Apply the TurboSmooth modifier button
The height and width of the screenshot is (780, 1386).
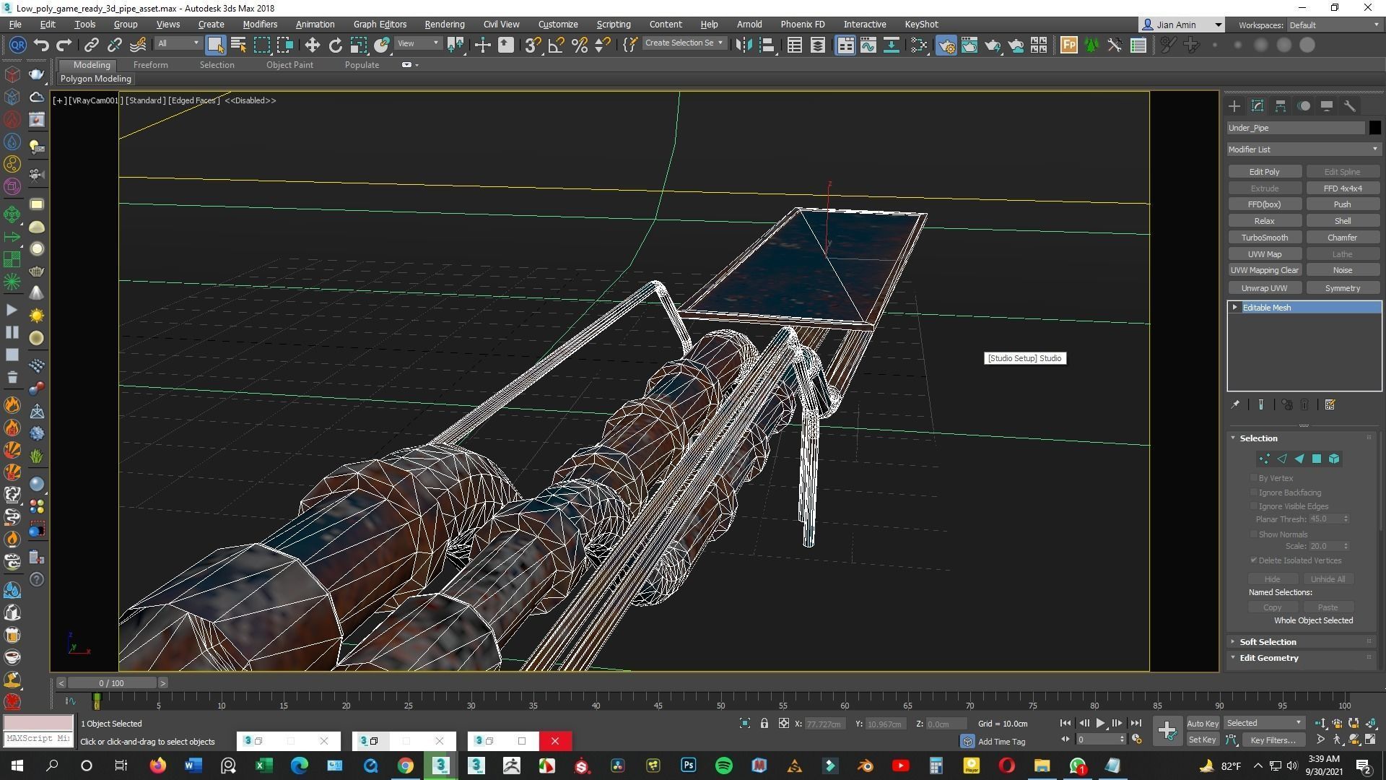[1264, 237]
